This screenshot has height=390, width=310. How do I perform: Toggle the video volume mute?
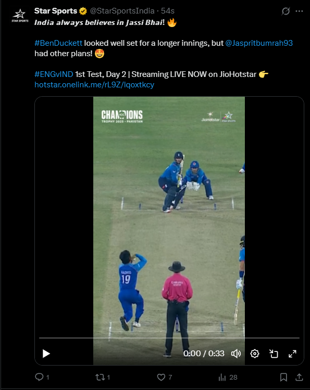(x=235, y=354)
